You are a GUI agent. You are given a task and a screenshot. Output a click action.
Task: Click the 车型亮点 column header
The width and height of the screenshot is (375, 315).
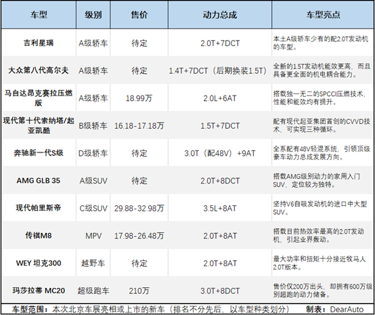click(x=323, y=15)
